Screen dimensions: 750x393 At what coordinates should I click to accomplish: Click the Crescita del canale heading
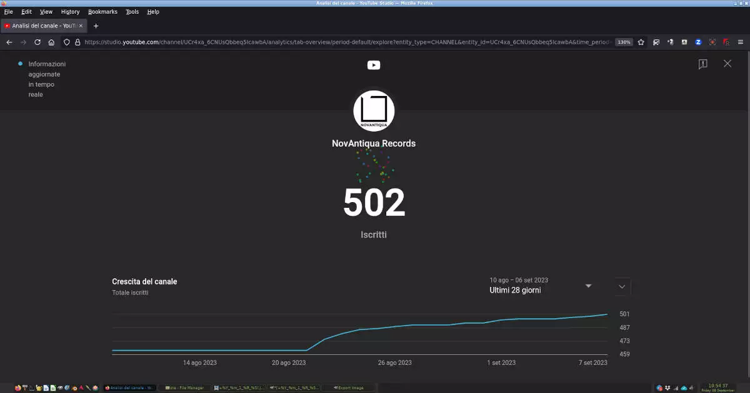tap(144, 282)
